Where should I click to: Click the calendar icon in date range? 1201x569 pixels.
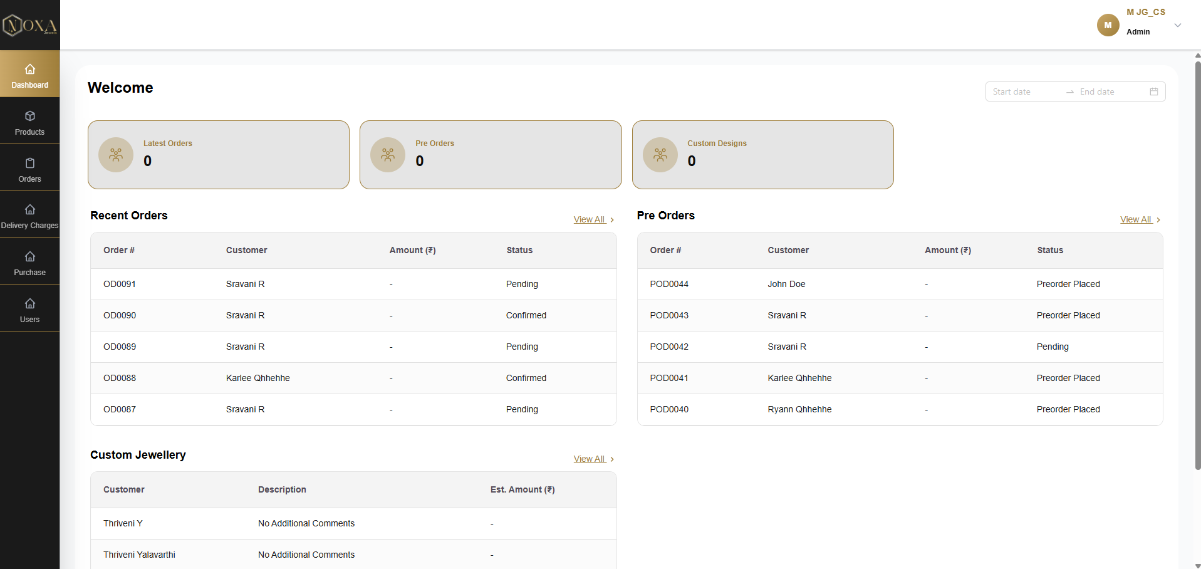point(1153,91)
